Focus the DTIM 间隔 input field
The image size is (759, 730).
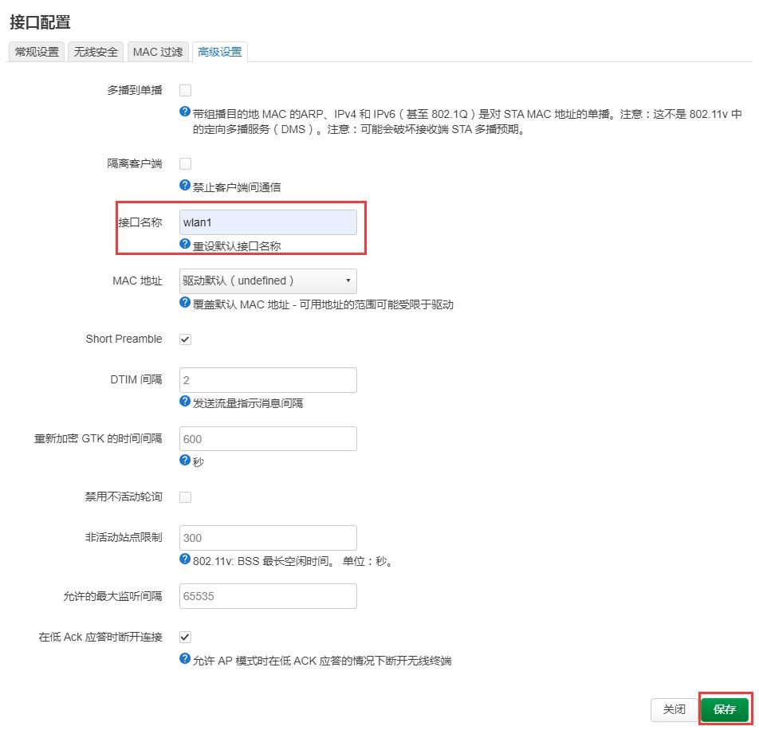click(x=268, y=380)
